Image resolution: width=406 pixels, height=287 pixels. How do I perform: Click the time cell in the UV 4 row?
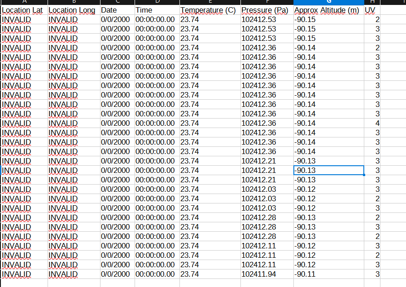point(157,123)
